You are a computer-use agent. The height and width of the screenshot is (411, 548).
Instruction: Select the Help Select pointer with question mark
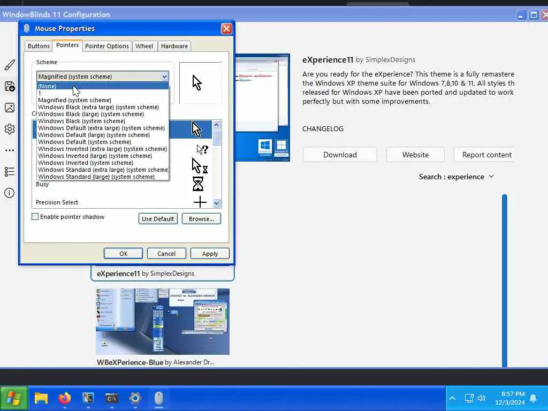click(202, 150)
